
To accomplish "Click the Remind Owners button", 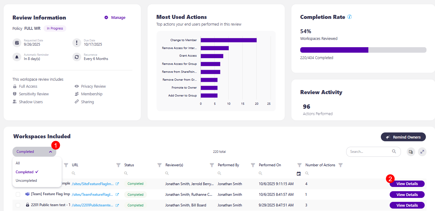I will click(x=403, y=137).
